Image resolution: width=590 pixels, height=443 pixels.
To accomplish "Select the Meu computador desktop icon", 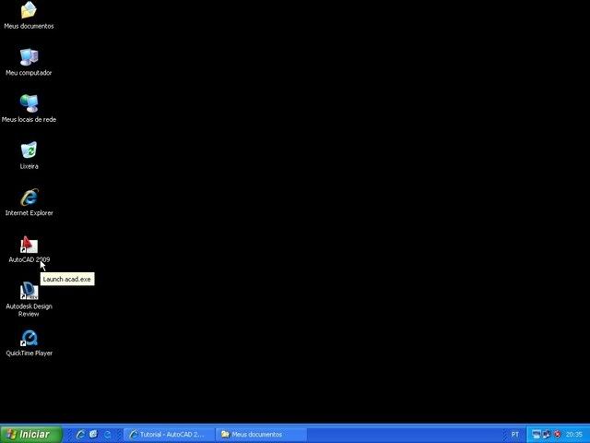I will pyautogui.click(x=29, y=57).
